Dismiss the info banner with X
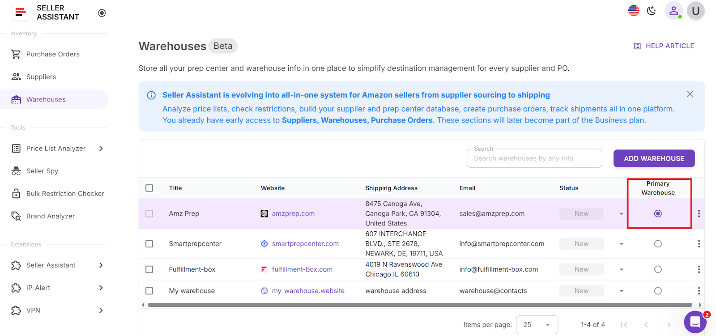716x336 pixels. coord(690,94)
